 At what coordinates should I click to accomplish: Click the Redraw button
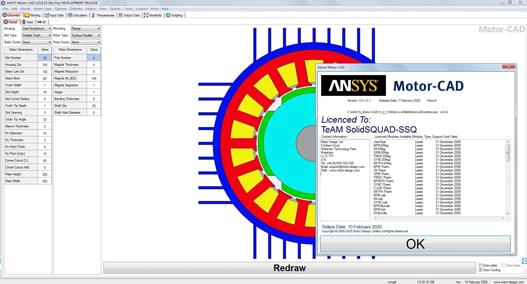[290, 268]
